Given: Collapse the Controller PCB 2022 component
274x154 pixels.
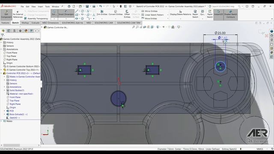Looking at the screenshot, I should tap(1, 73).
